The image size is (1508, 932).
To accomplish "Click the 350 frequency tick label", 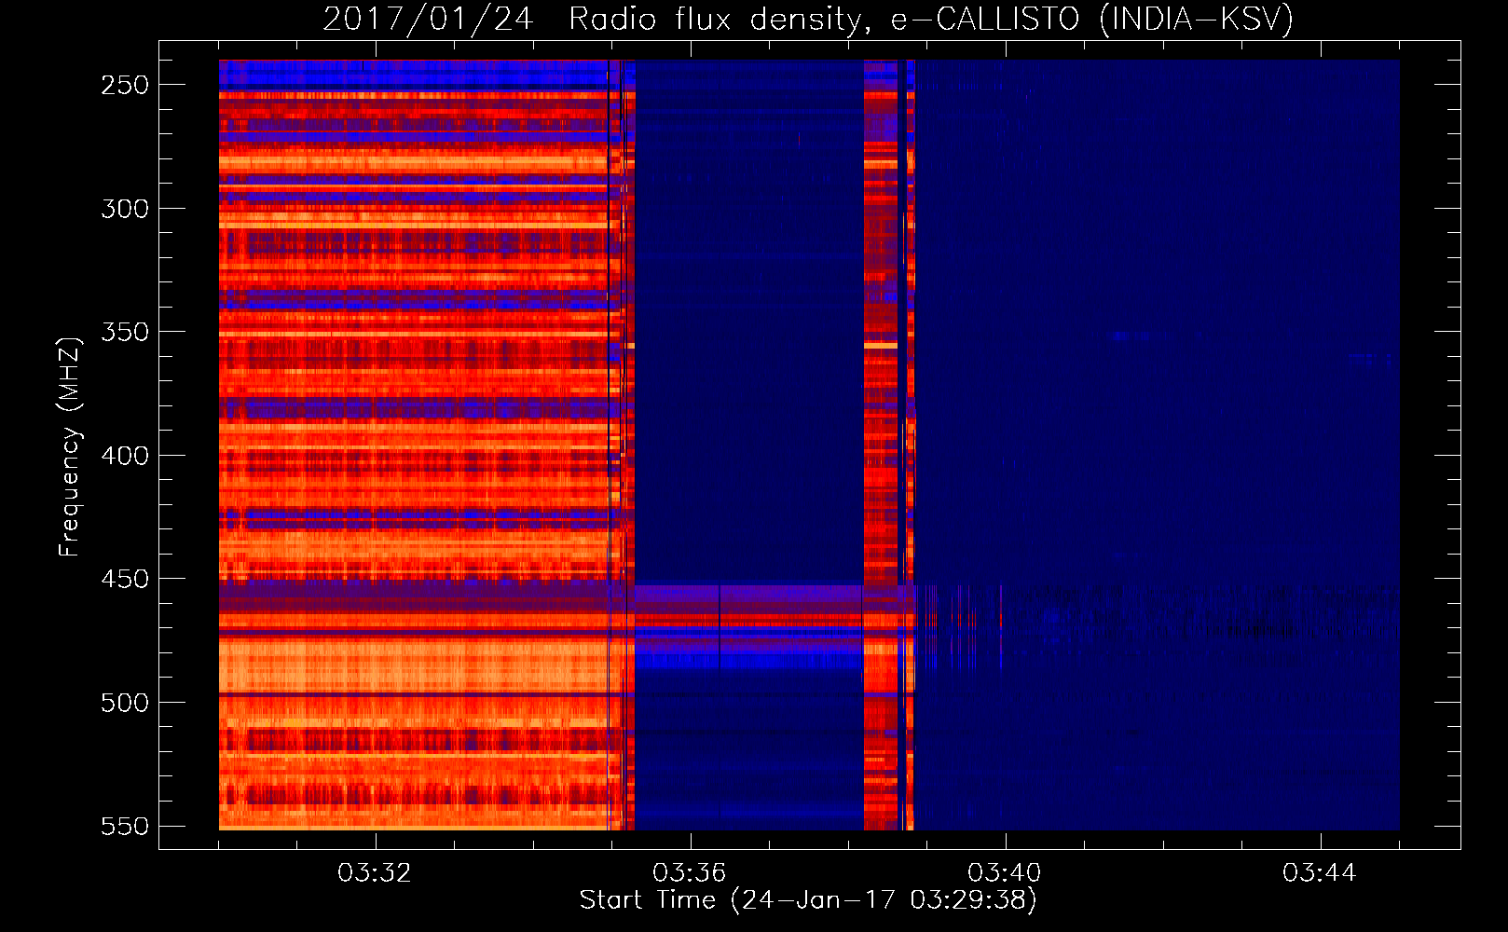I will pyautogui.click(x=125, y=332).
